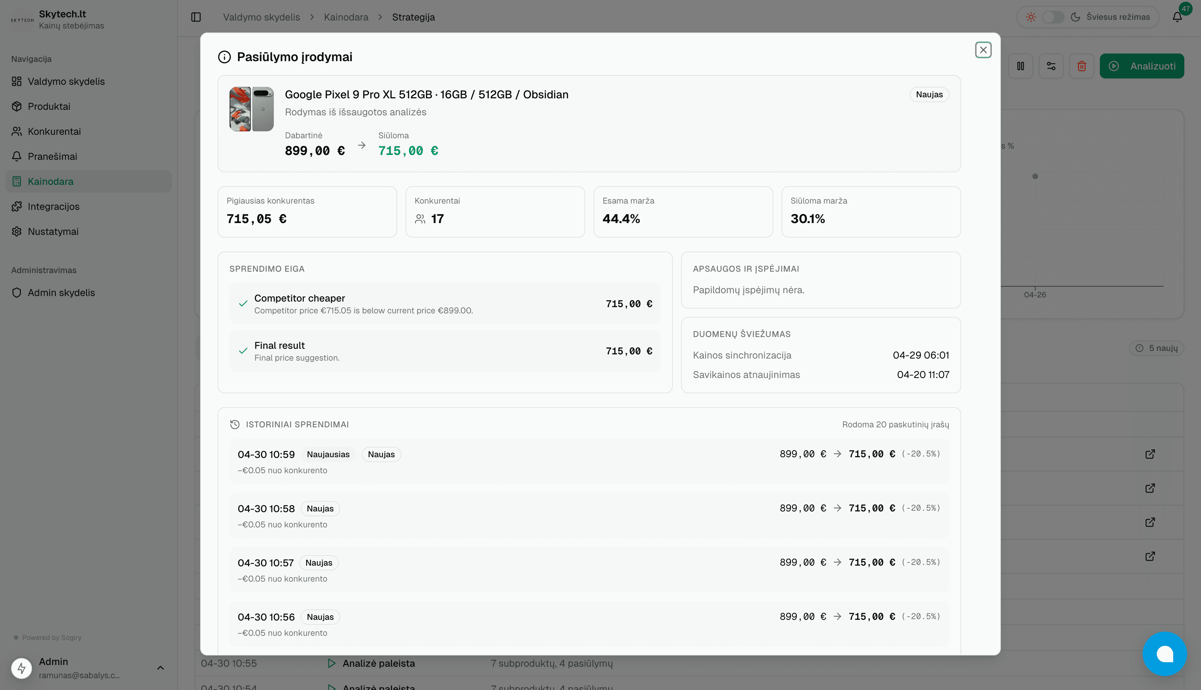This screenshot has height=690, width=1201.
Task: Go to Produktai in sidebar
Action: (x=89, y=106)
